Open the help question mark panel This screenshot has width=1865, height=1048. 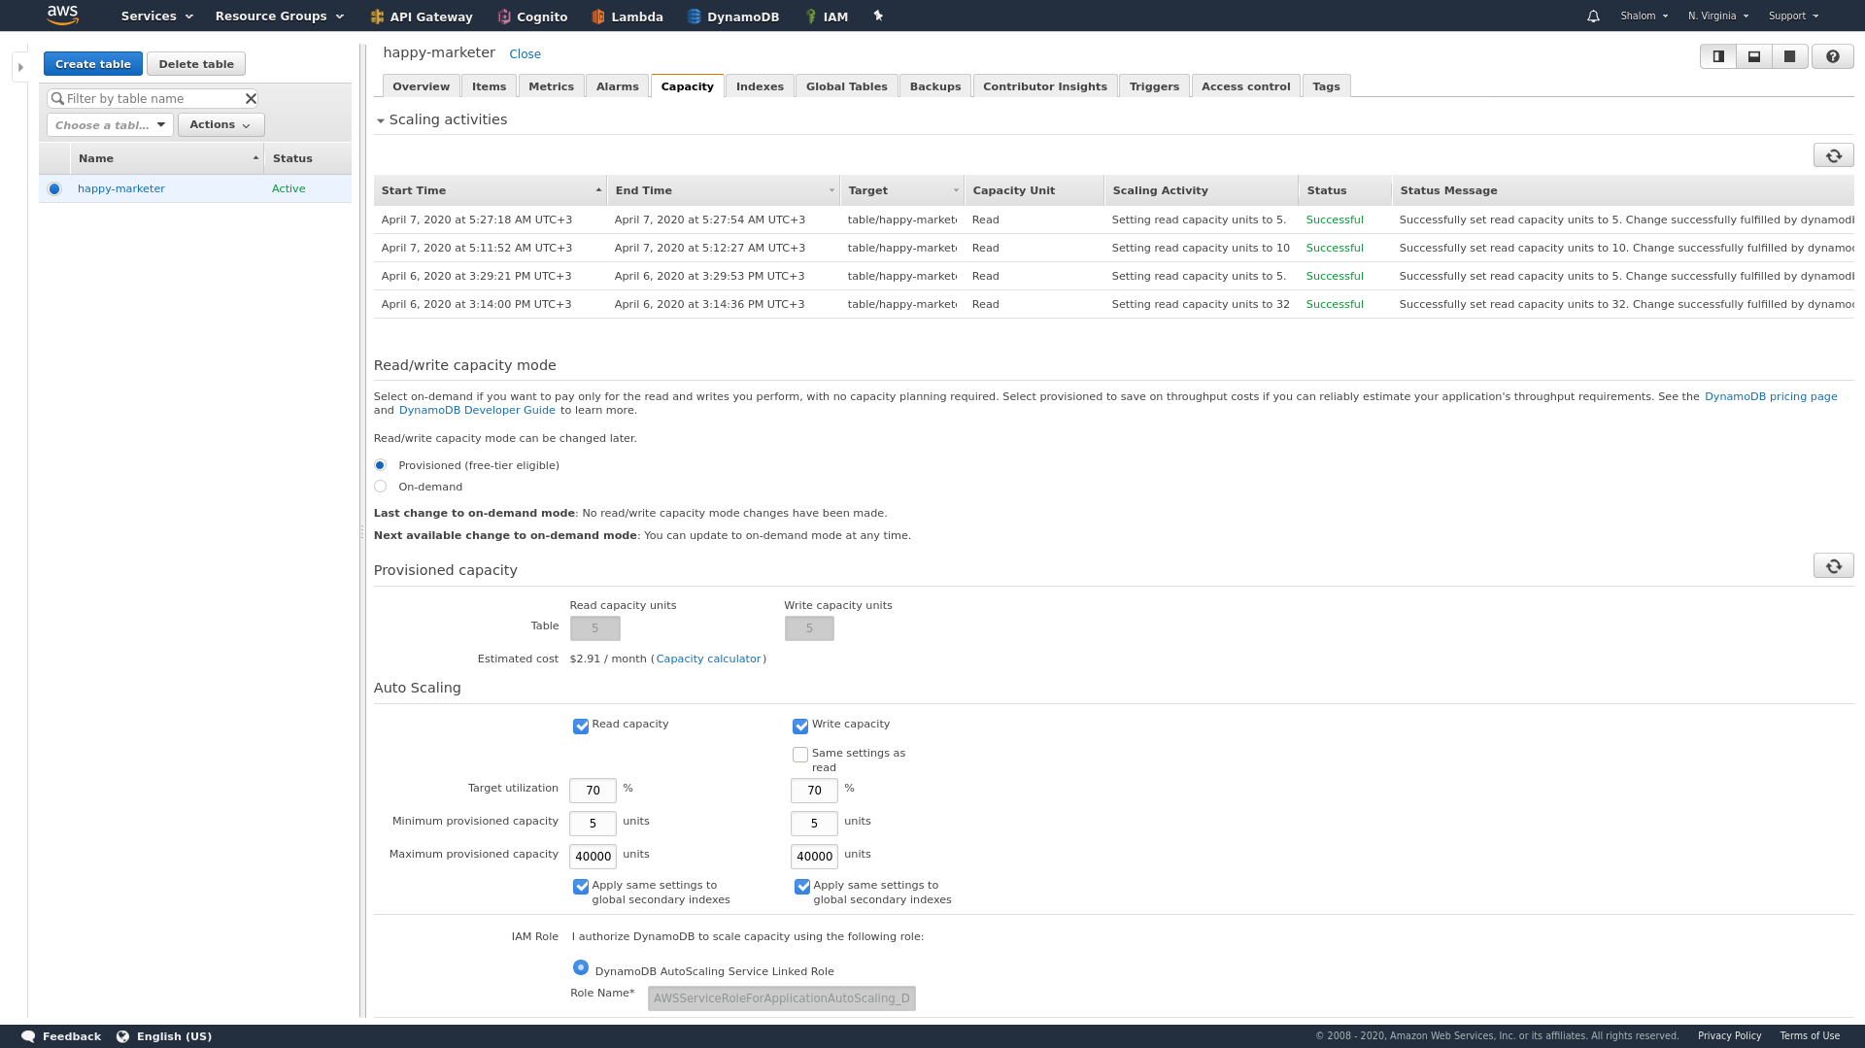1833,55
